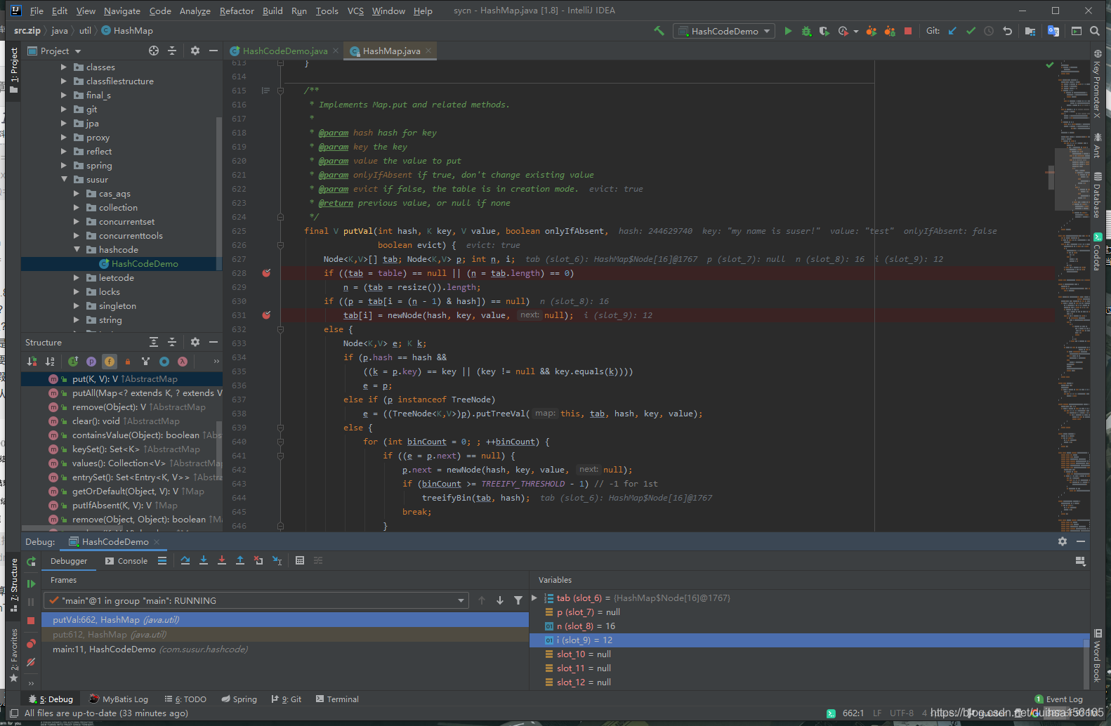1111x726 pixels.
Task: Toggle show non-public lock in Structure
Action: pyautogui.click(x=128, y=362)
